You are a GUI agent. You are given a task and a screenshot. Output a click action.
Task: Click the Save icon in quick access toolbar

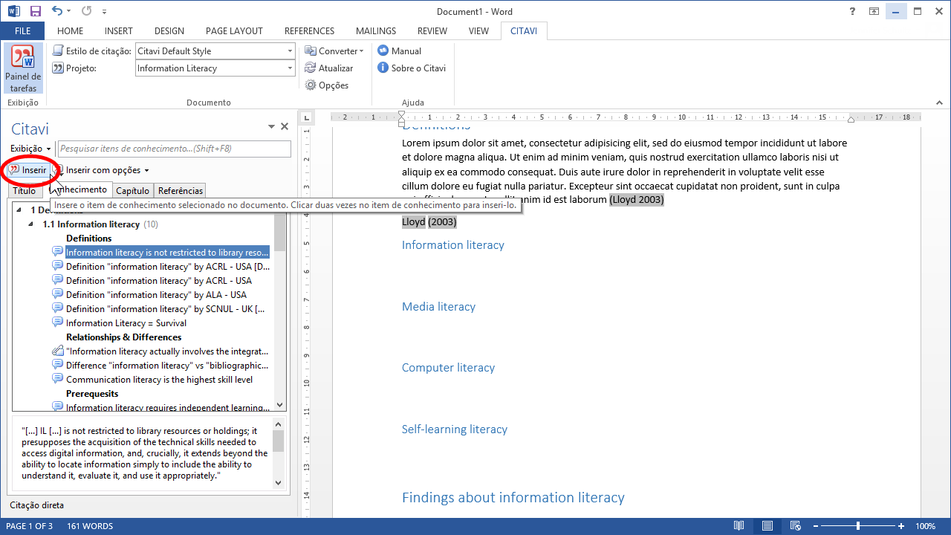tap(35, 11)
